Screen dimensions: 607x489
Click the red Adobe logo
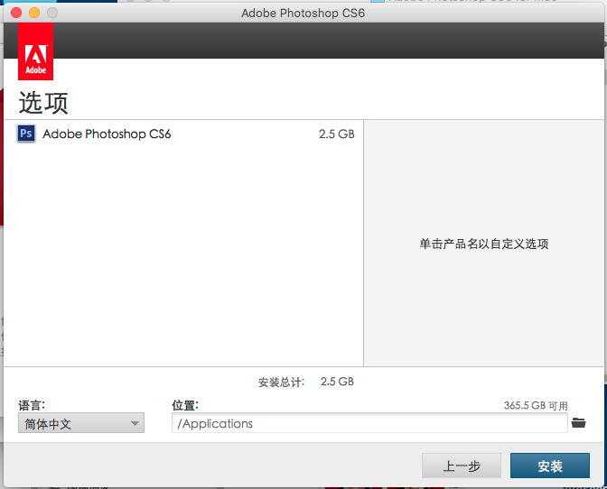coord(35,51)
